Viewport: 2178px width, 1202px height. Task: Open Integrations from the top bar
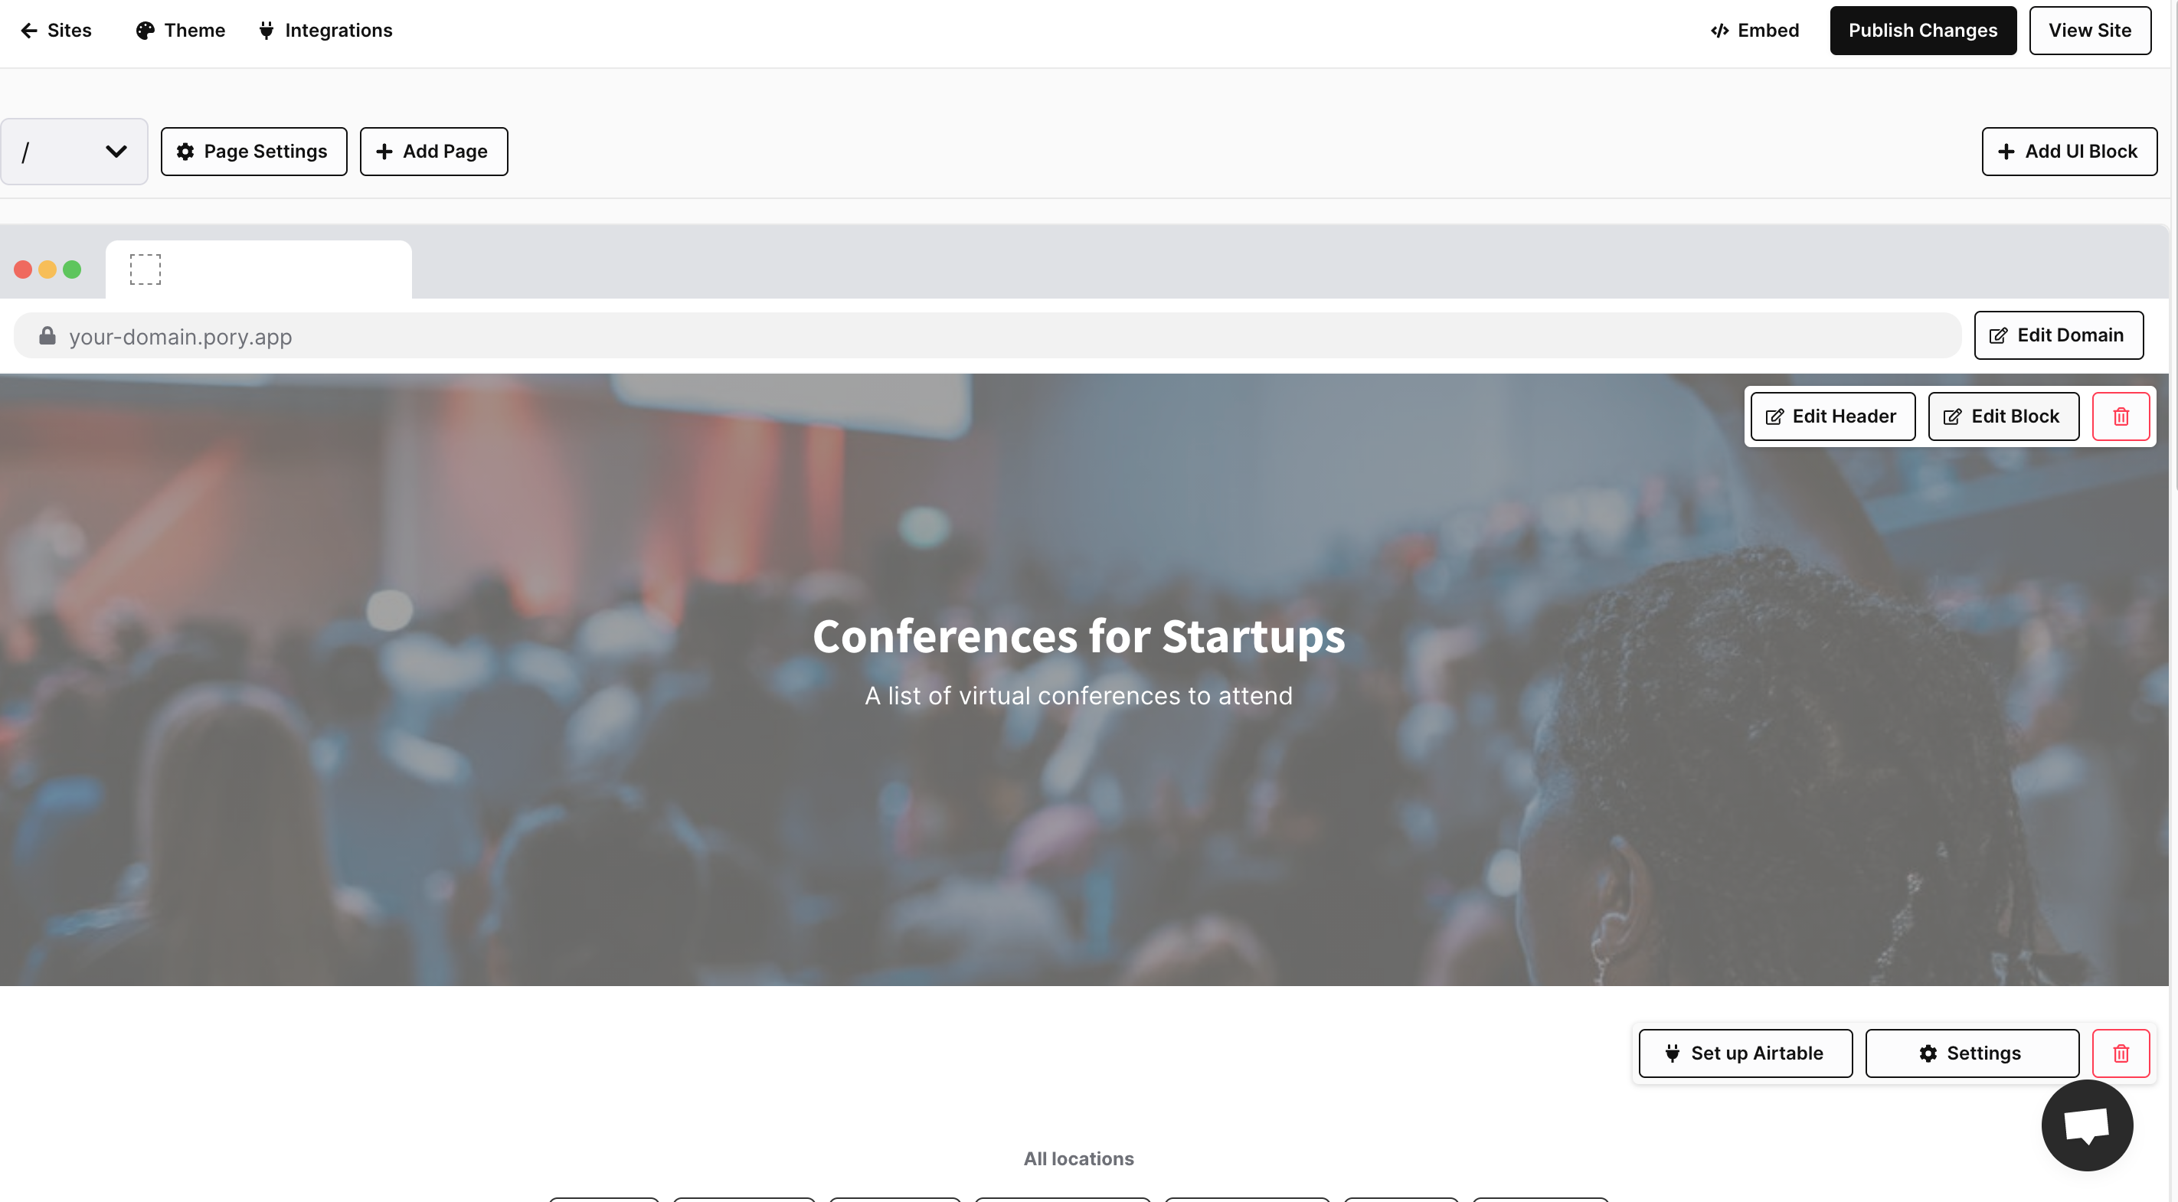coord(325,31)
